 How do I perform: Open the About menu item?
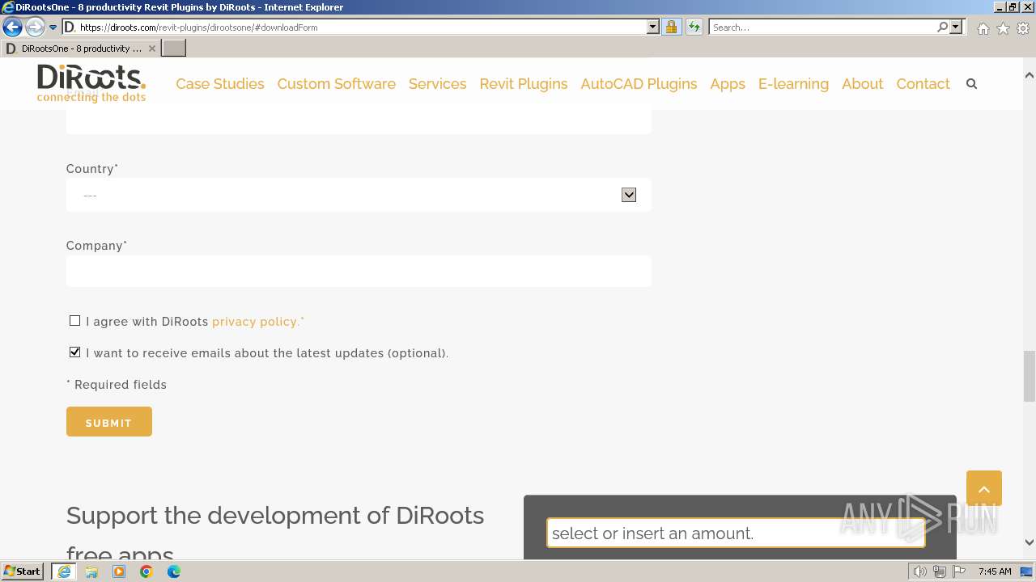tap(862, 84)
